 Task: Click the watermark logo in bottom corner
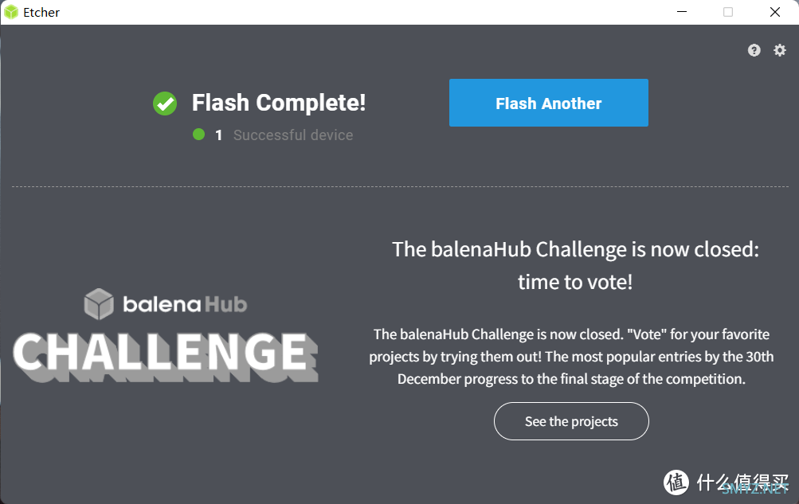(727, 482)
